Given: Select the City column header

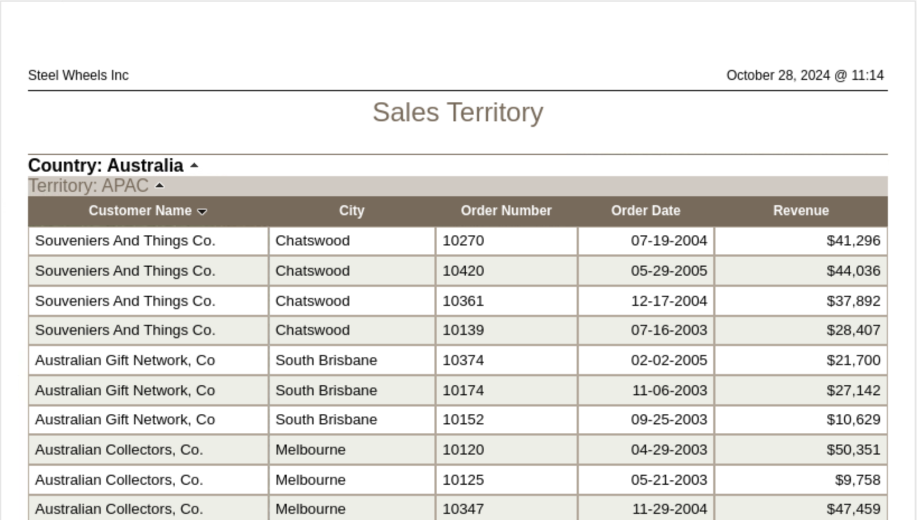Looking at the screenshot, I should pyautogui.click(x=352, y=211).
